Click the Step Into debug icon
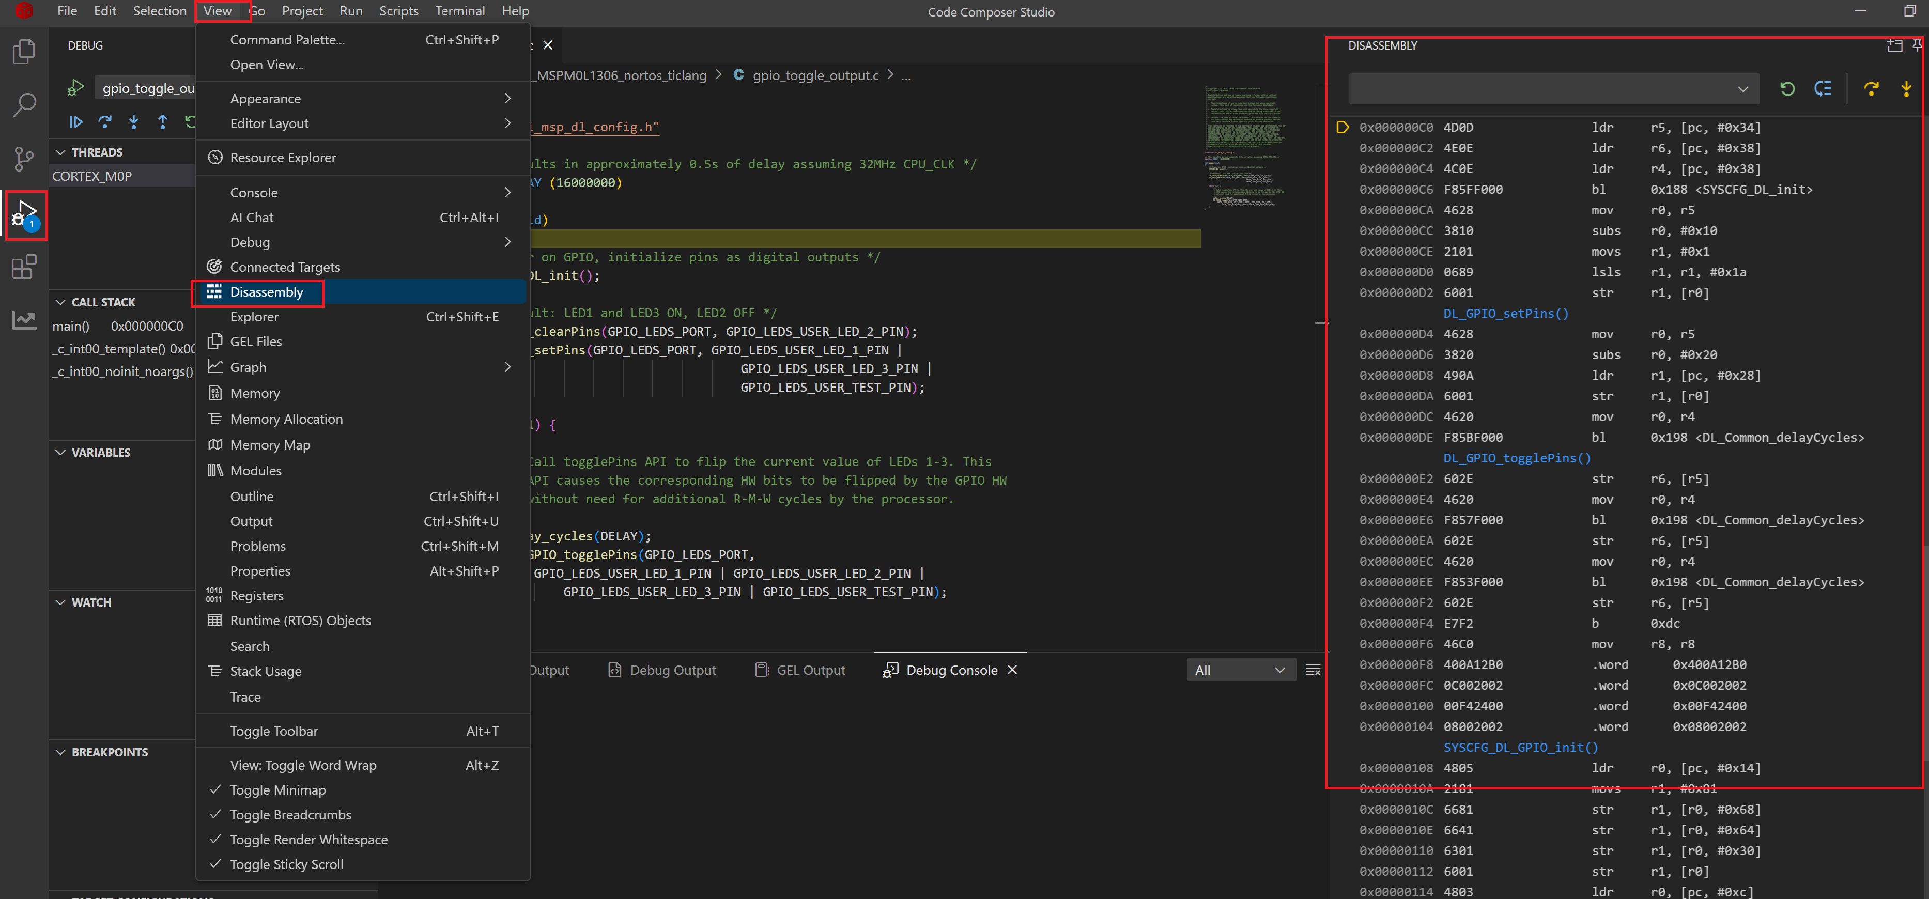Image resolution: width=1929 pixels, height=899 pixels. click(x=134, y=122)
